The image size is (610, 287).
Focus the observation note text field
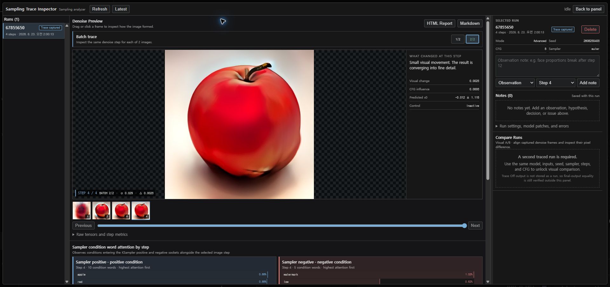pos(547,66)
